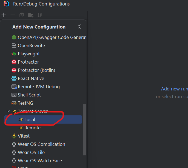Click the OpenAPI green circle icon
Viewport: 188px width, 168px height.
pyautogui.click(x=14, y=37)
